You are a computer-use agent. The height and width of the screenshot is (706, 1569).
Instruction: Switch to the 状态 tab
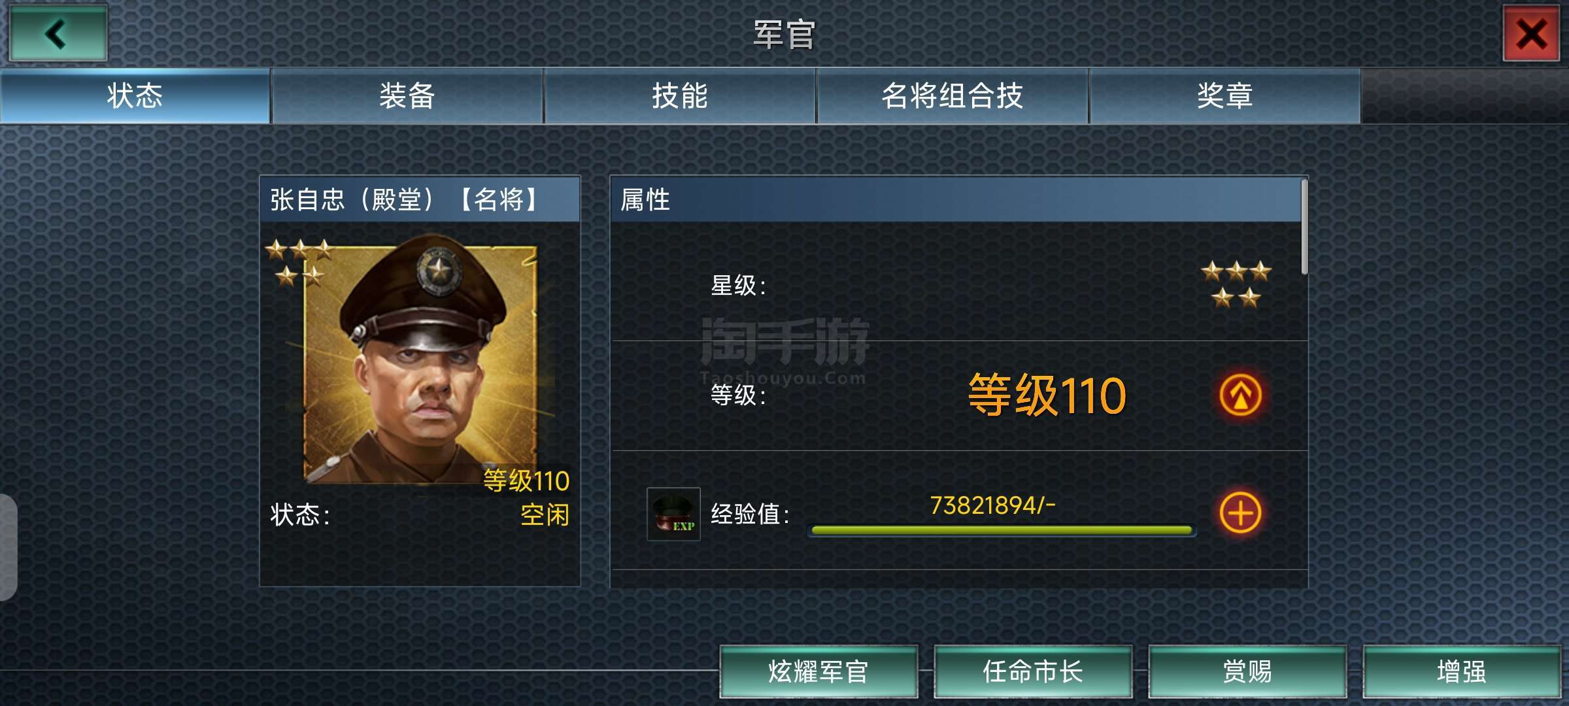tap(135, 96)
